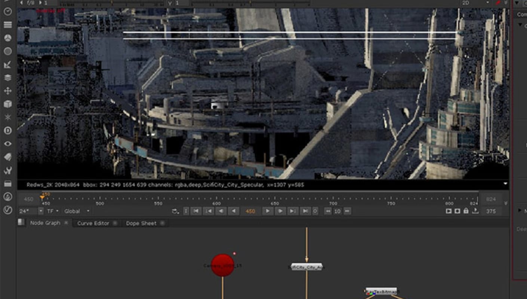
Task: Open the 3D nodes cube icon
Action: point(7,104)
